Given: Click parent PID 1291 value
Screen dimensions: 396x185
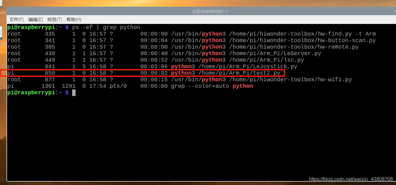Looking at the screenshot, I should click(69, 86).
